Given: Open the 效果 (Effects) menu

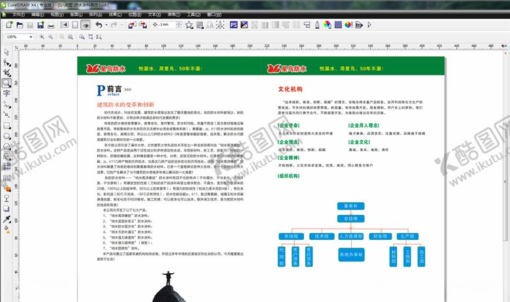Looking at the screenshot, I should [115, 14].
